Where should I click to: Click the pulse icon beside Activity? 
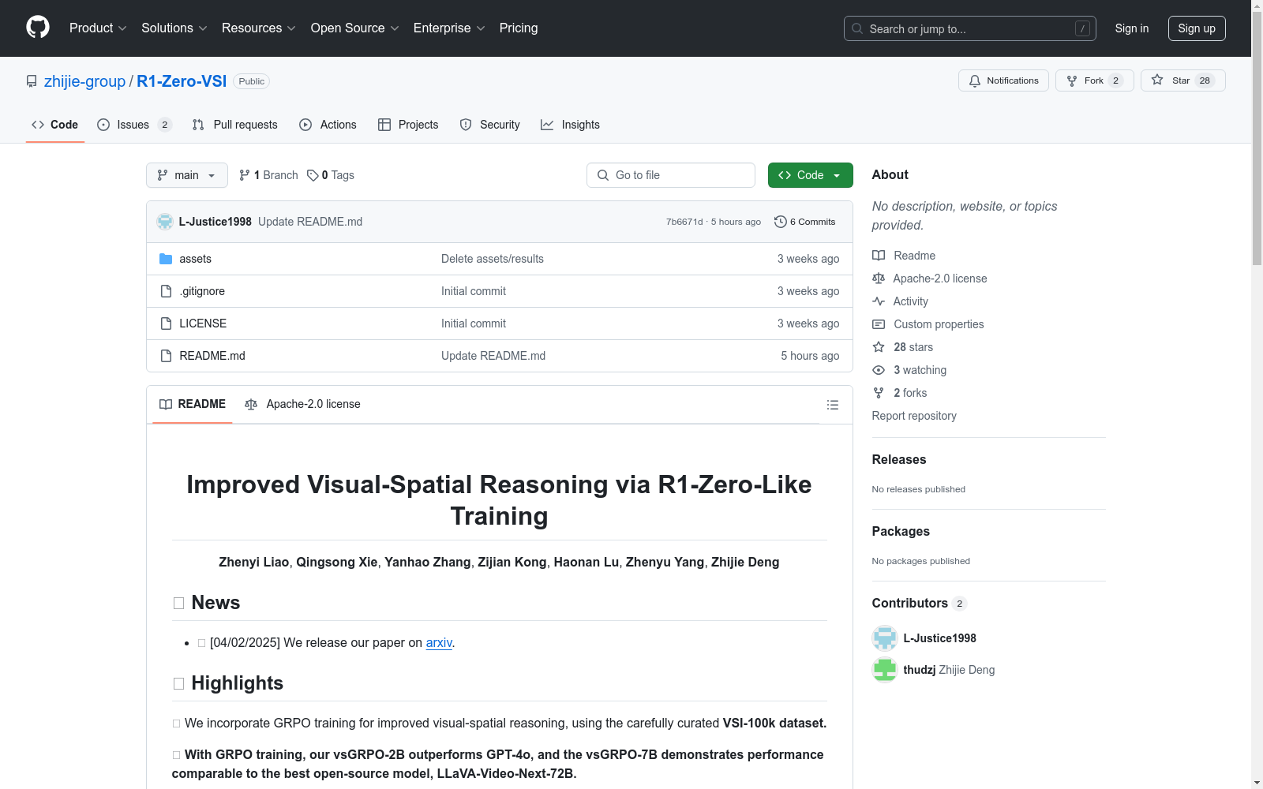(879, 301)
